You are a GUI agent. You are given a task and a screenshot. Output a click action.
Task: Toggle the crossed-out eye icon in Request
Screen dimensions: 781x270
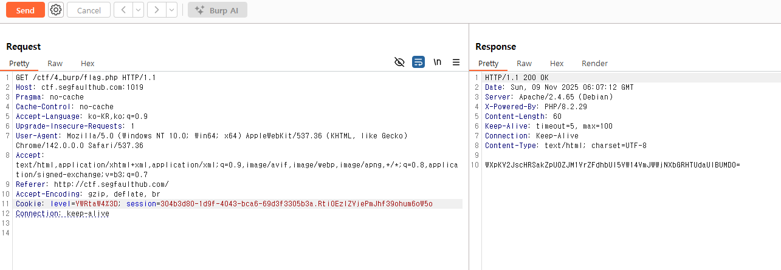click(x=399, y=62)
